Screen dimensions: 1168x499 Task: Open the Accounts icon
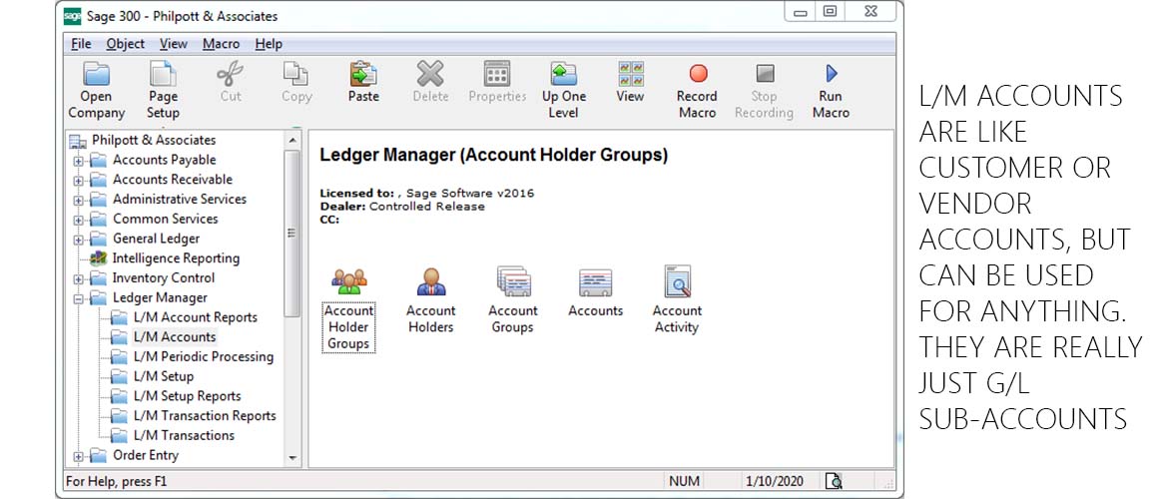click(595, 282)
